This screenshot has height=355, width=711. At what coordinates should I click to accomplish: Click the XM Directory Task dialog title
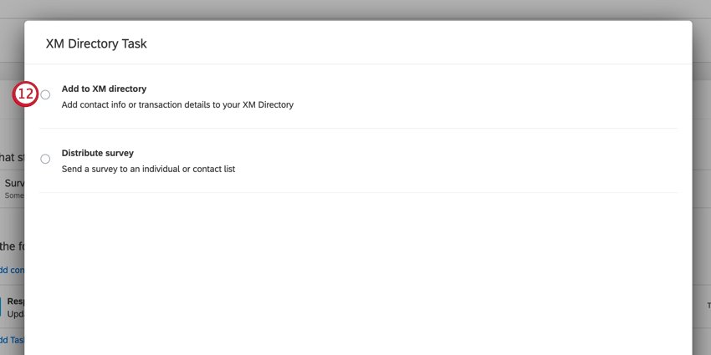(96, 44)
